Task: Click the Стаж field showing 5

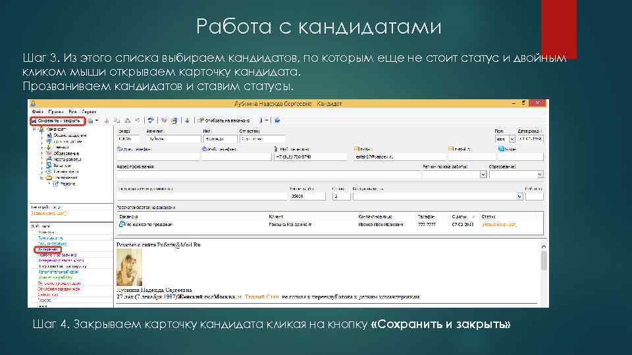Action: click(x=341, y=197)
